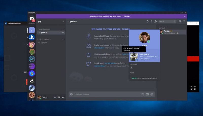Open the help question mark
The height and width of the screenshot is (116, 203).
click(184, 21)
